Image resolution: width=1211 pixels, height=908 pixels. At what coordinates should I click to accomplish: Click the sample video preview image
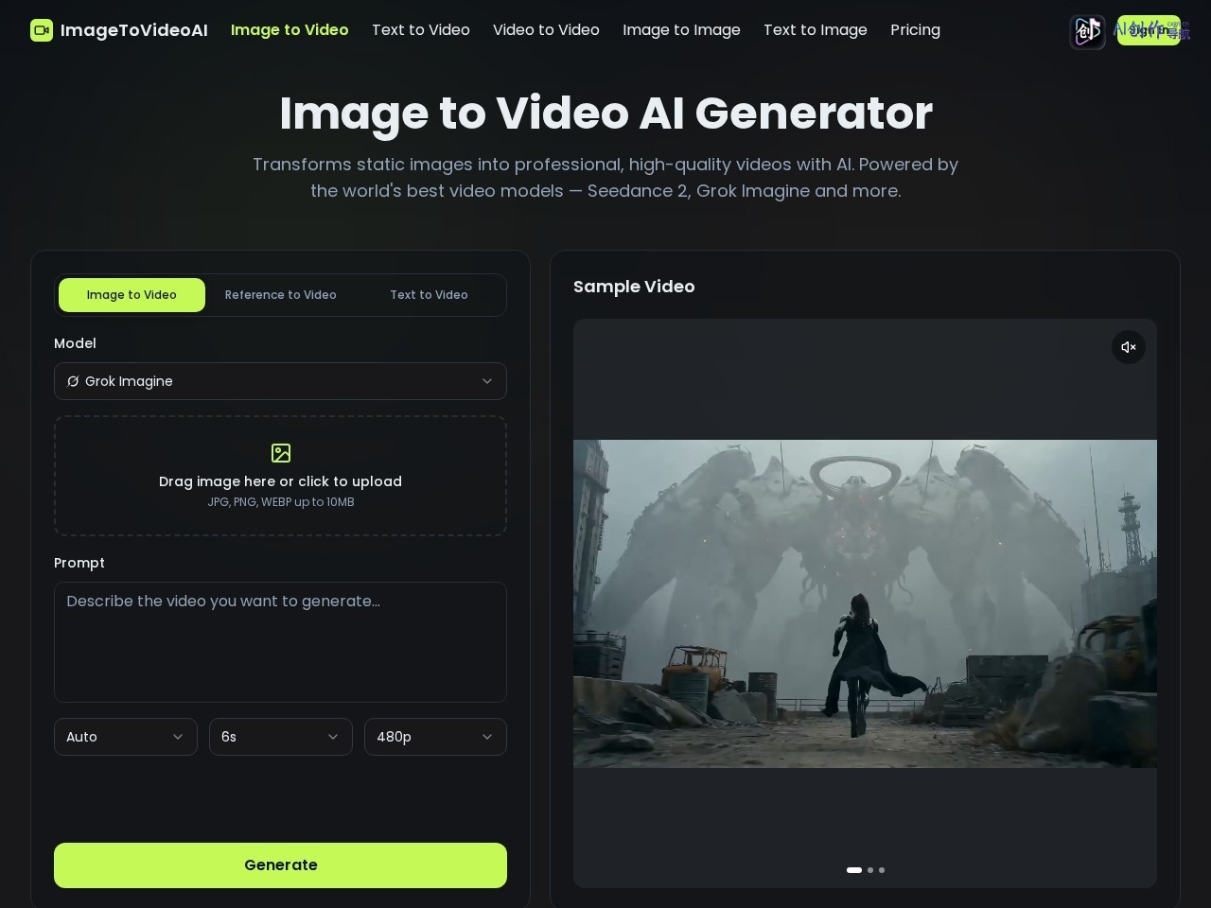pos(865,603)
